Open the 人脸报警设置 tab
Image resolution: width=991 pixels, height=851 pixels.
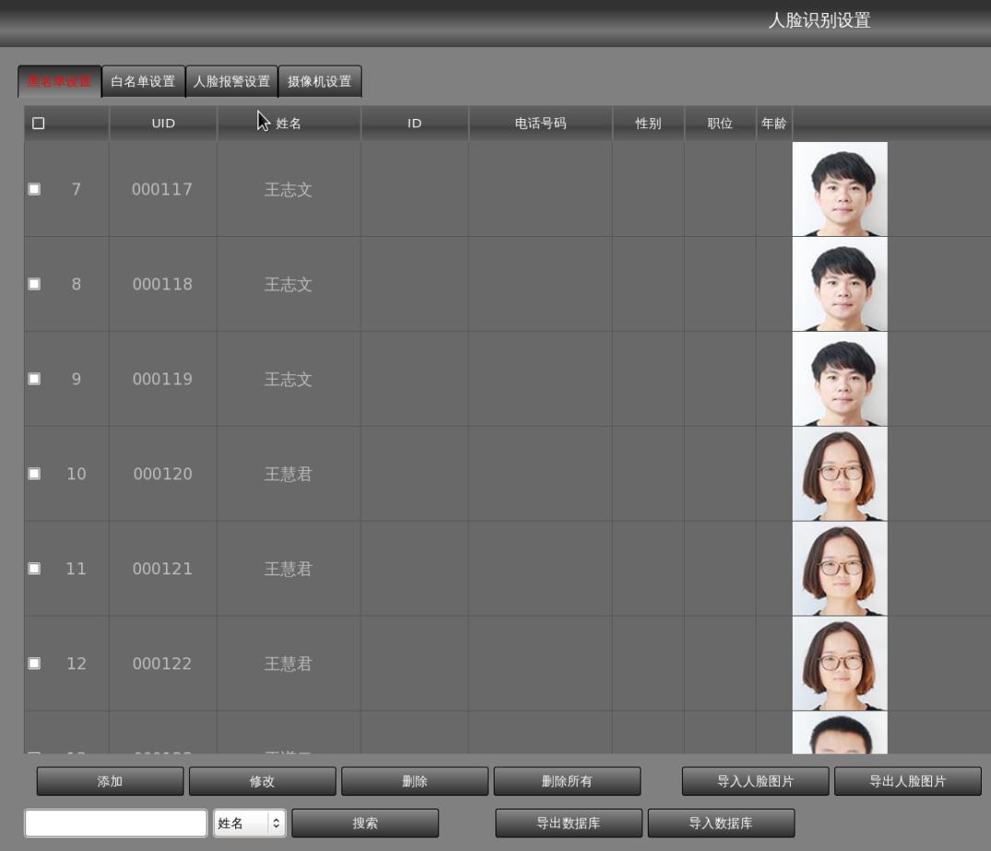pyautogui.click(x=231, y=81)
